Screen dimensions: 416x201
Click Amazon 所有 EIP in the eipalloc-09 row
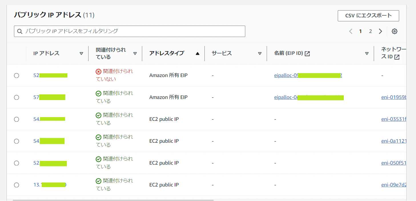pos(168,75)
